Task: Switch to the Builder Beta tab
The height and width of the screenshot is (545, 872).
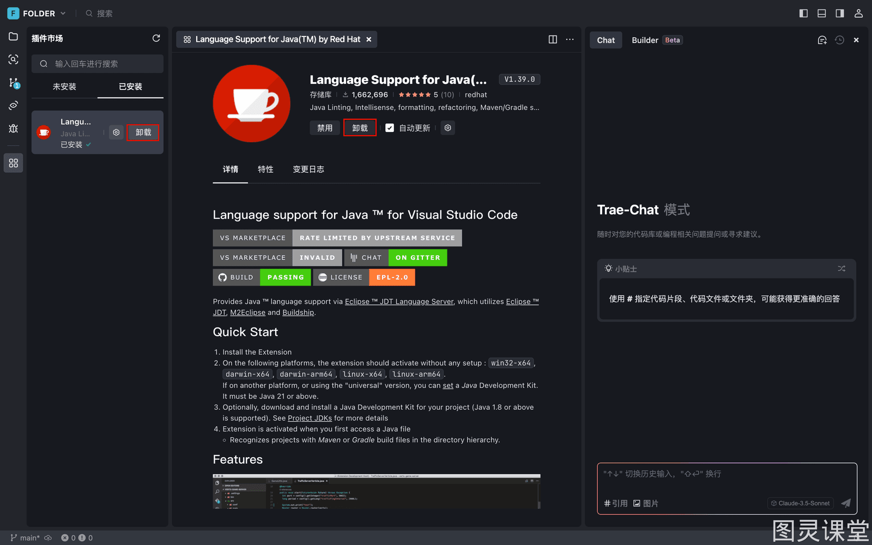Action: click(657, 40)
